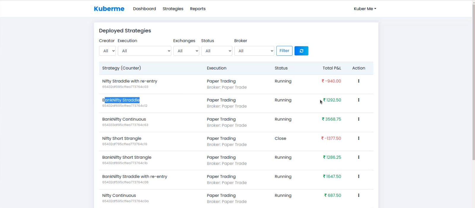The image size is (475, 208).
Task: Click the 1286.25 P&L value
Action: tap(332, 157)
